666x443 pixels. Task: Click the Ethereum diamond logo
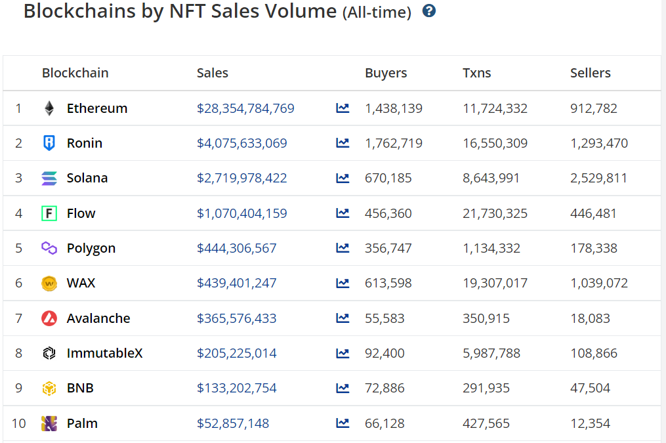[49, 108]
